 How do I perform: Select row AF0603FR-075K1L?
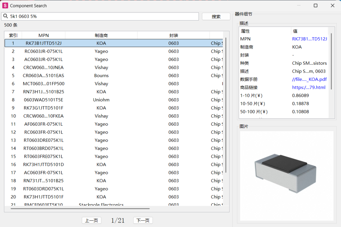coord(114,124)
